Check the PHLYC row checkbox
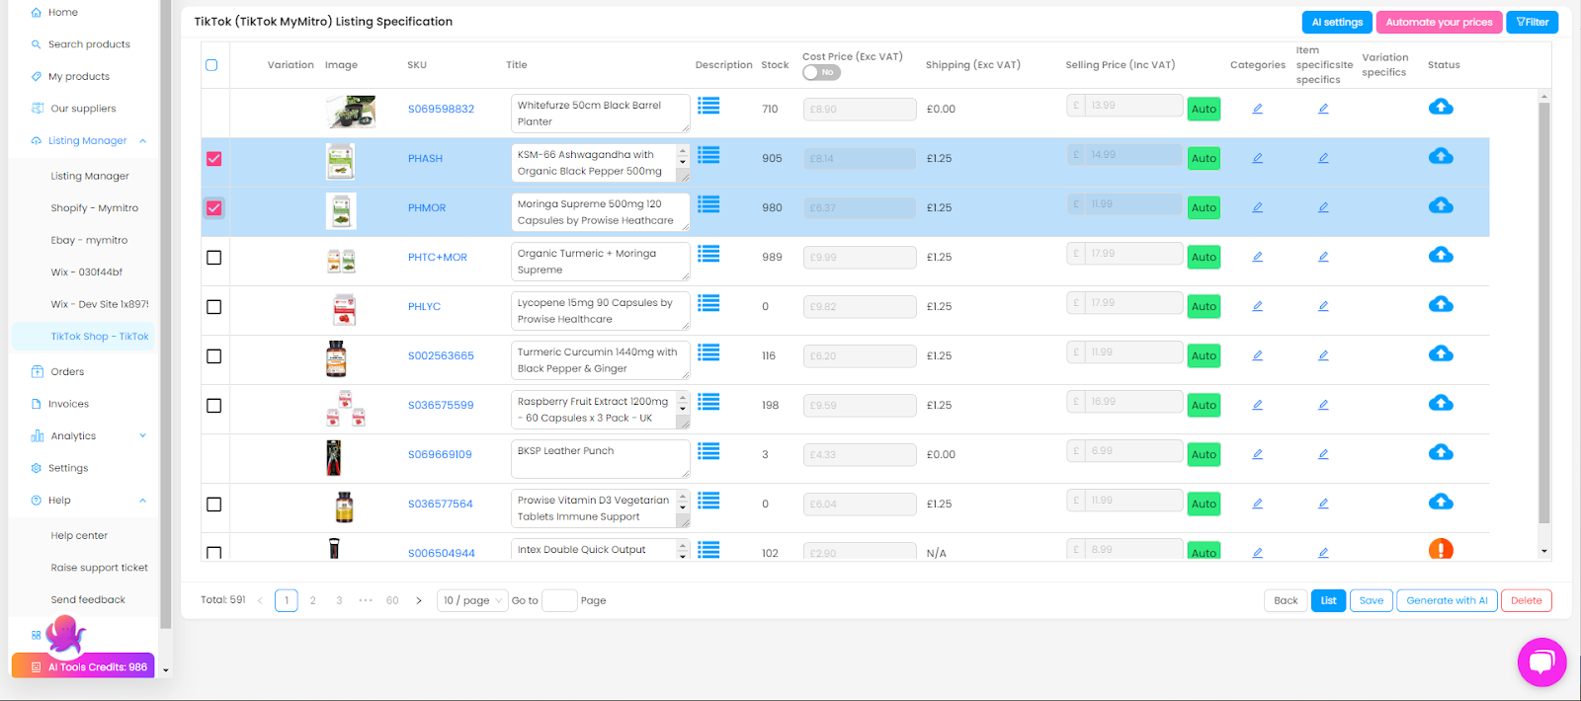Screen dimensions: 1581x701 213,306
